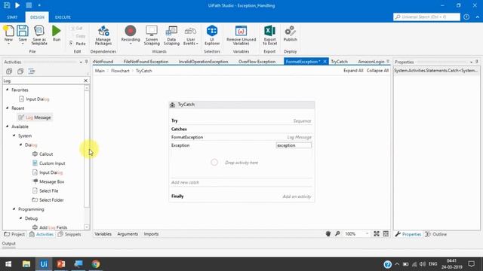Open User Events menu
The height and width of the screenshot is (271, 483).
point(190,35)
